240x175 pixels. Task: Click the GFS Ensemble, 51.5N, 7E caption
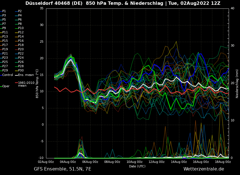(62, 169)
